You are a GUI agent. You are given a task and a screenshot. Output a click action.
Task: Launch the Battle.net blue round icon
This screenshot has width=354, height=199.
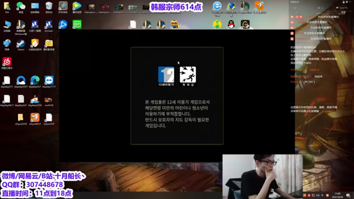(x=63, y=24)
